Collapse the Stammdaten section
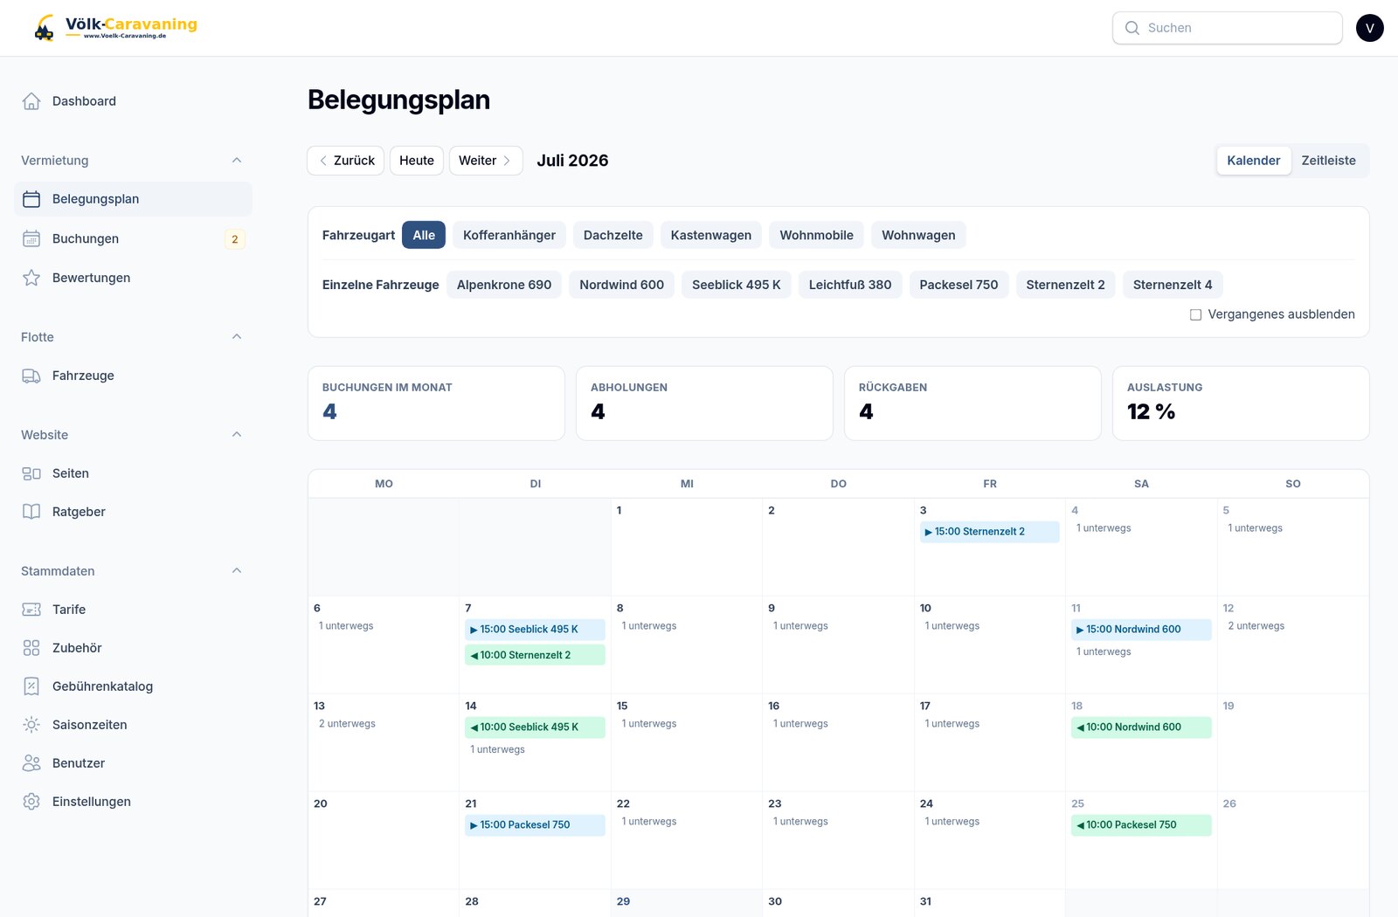The width and height of the screenshot is (1398, 917). pyautogui.click(x=237, y=571)
